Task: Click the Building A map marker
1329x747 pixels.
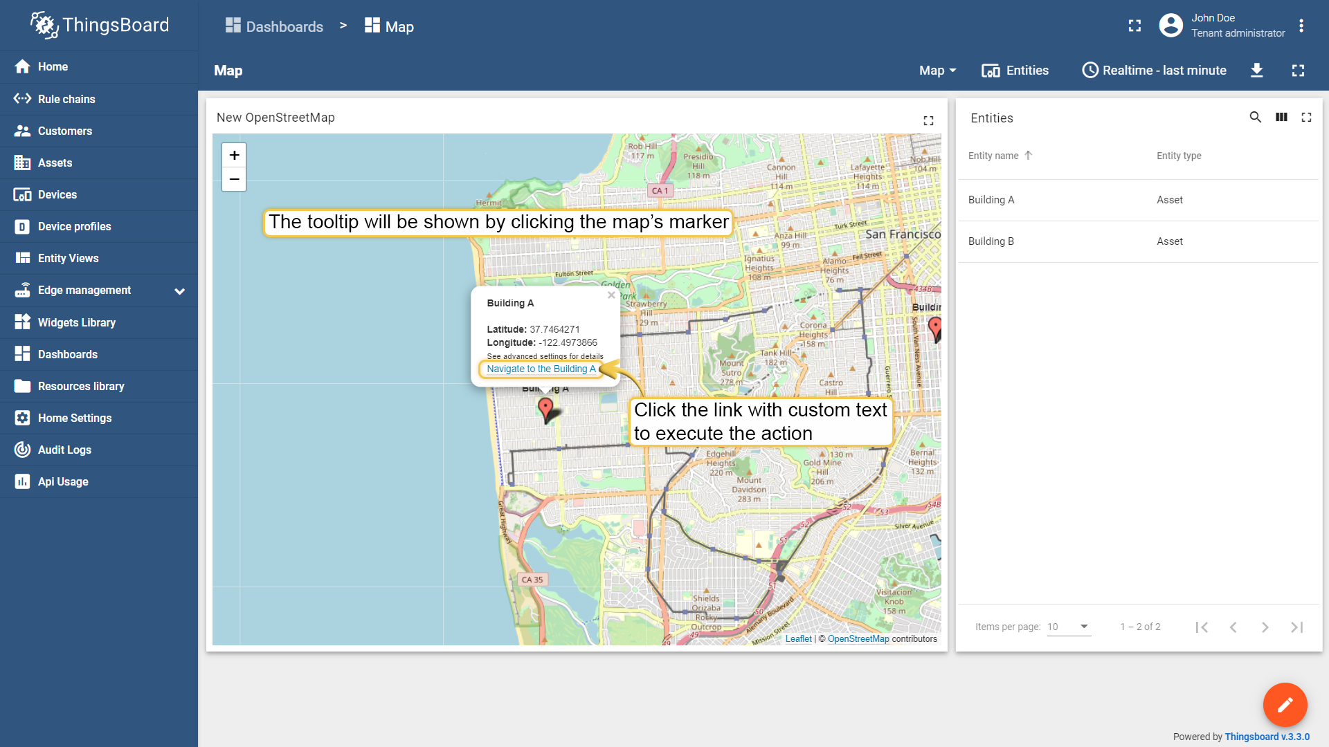Action: coord(546,409)
